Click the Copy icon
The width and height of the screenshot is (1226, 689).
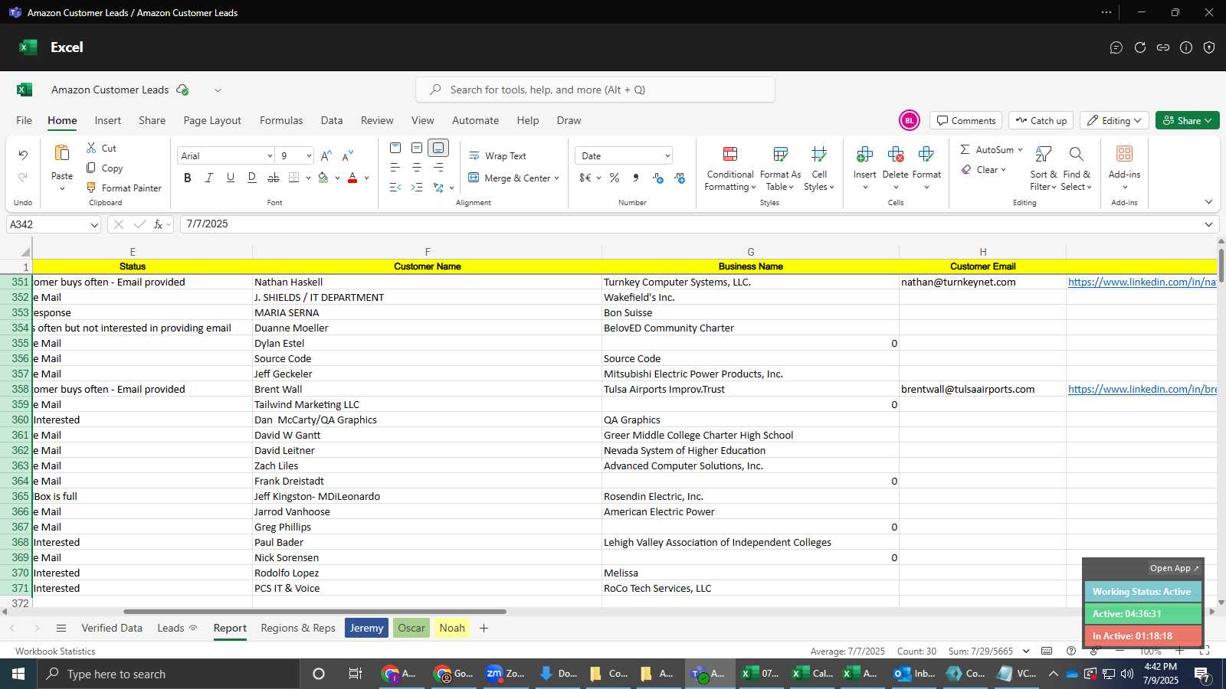[91, 168]
